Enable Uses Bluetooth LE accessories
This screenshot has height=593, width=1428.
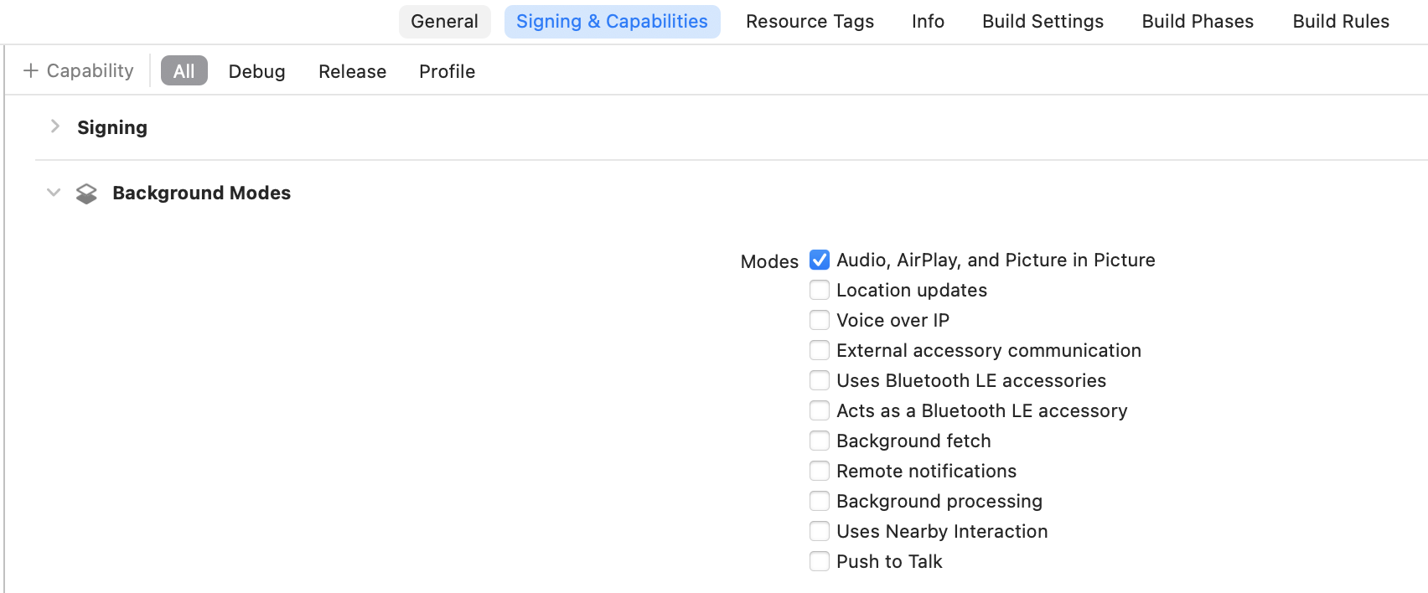coord(820,380)
